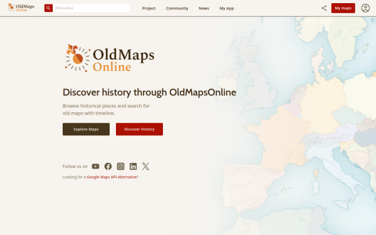Click the Discover History button
Screen dimensions: 376x235
click(139, 129)
